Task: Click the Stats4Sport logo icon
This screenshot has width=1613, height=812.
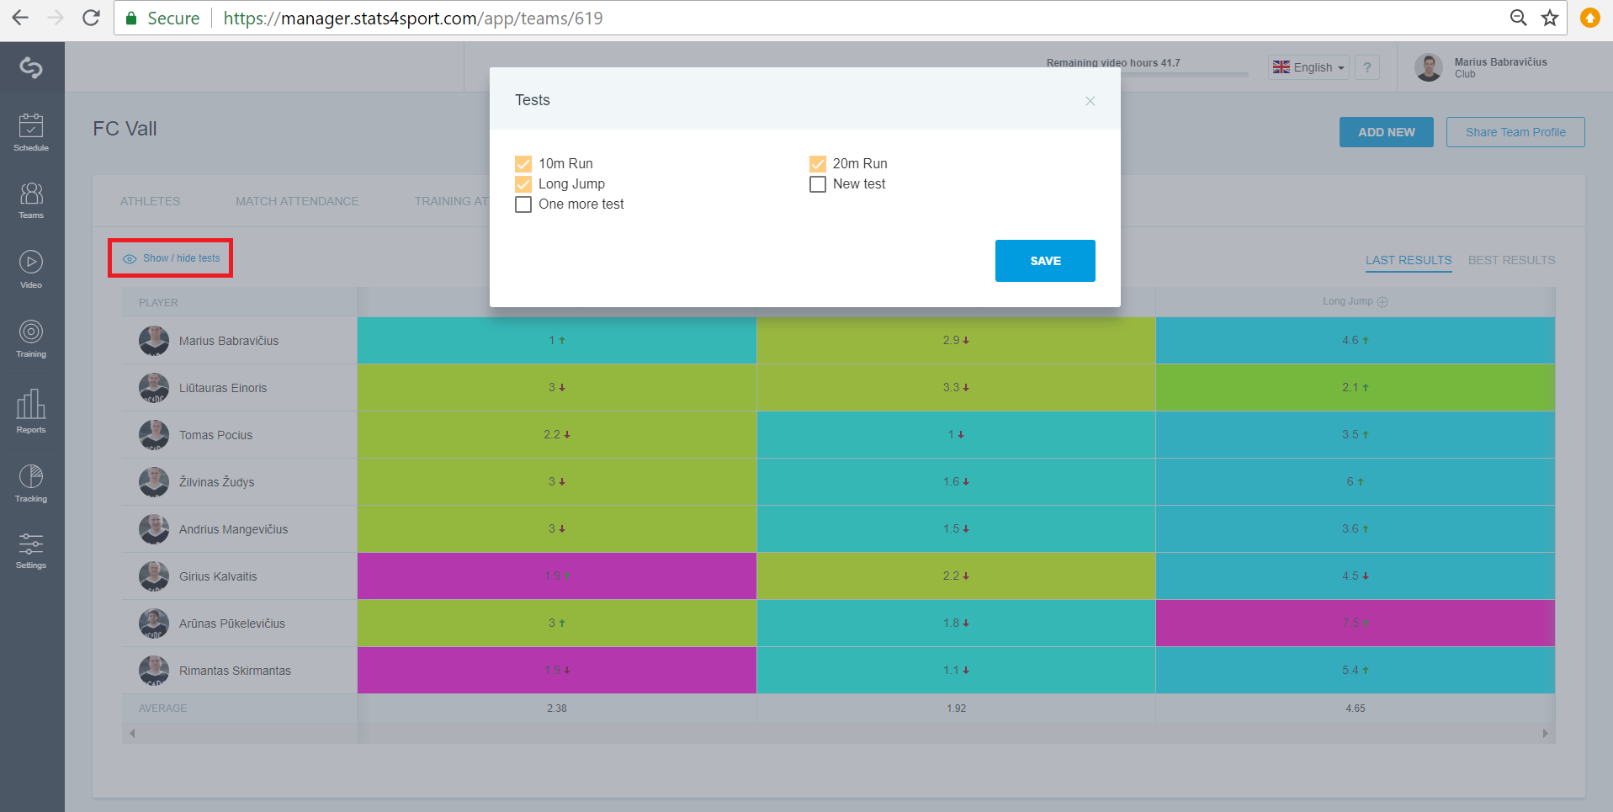Action: [31, 67]
